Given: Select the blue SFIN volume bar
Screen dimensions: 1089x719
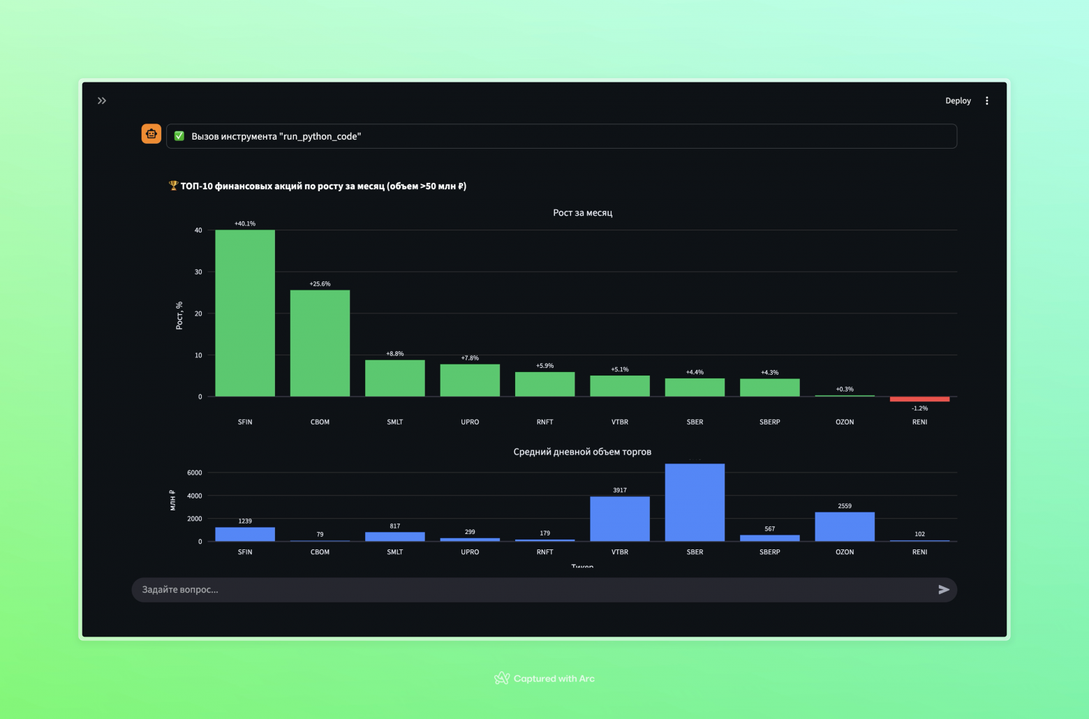Looking at the screenshot, I should [245, 534].
